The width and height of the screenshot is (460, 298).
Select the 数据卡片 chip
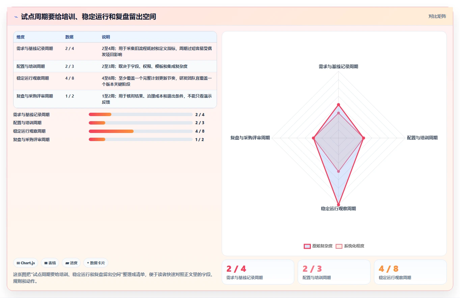96,263
